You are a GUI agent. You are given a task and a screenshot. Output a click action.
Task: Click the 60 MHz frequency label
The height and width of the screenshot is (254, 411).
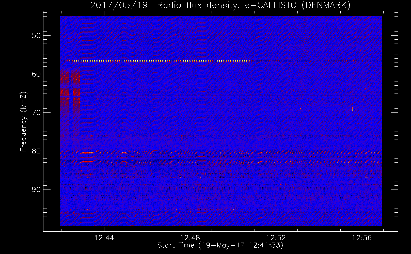click(x=36, y=74)
